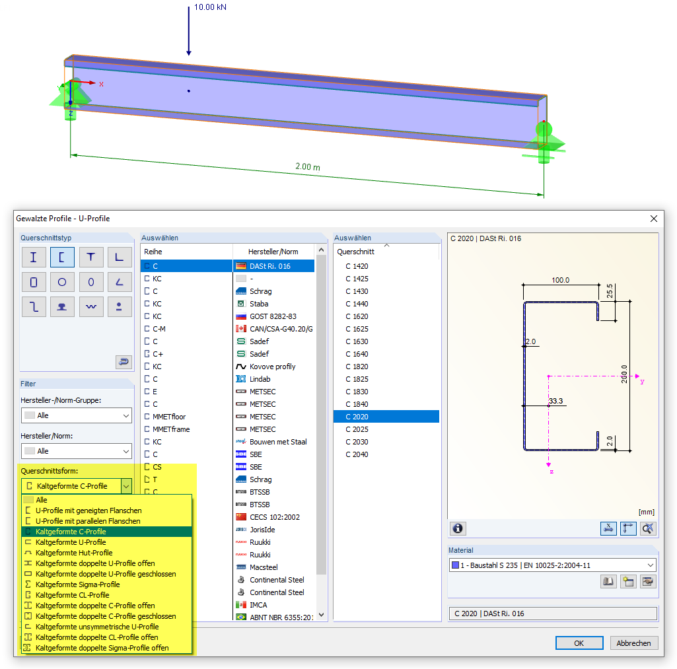Select the Kovove profily series row
Image resolution: width=677 pixels, height=669 pixels.
pos(228,367)
